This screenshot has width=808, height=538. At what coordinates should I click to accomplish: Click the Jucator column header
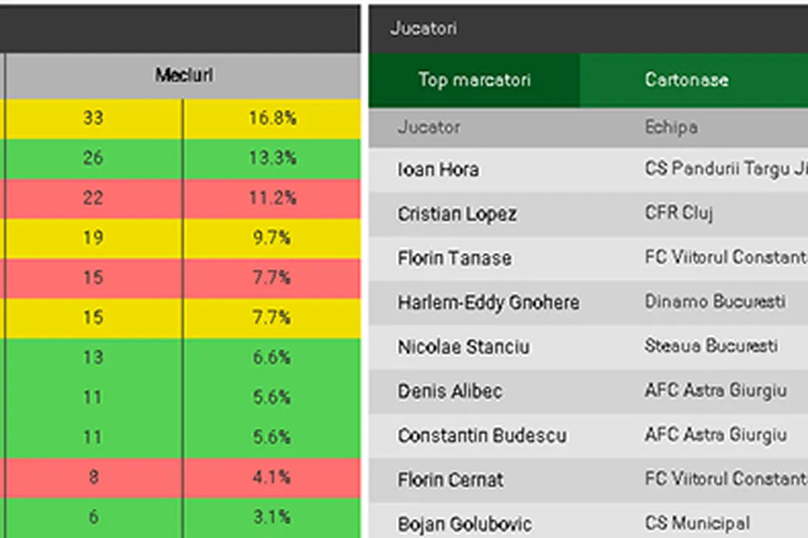(429, 128)
